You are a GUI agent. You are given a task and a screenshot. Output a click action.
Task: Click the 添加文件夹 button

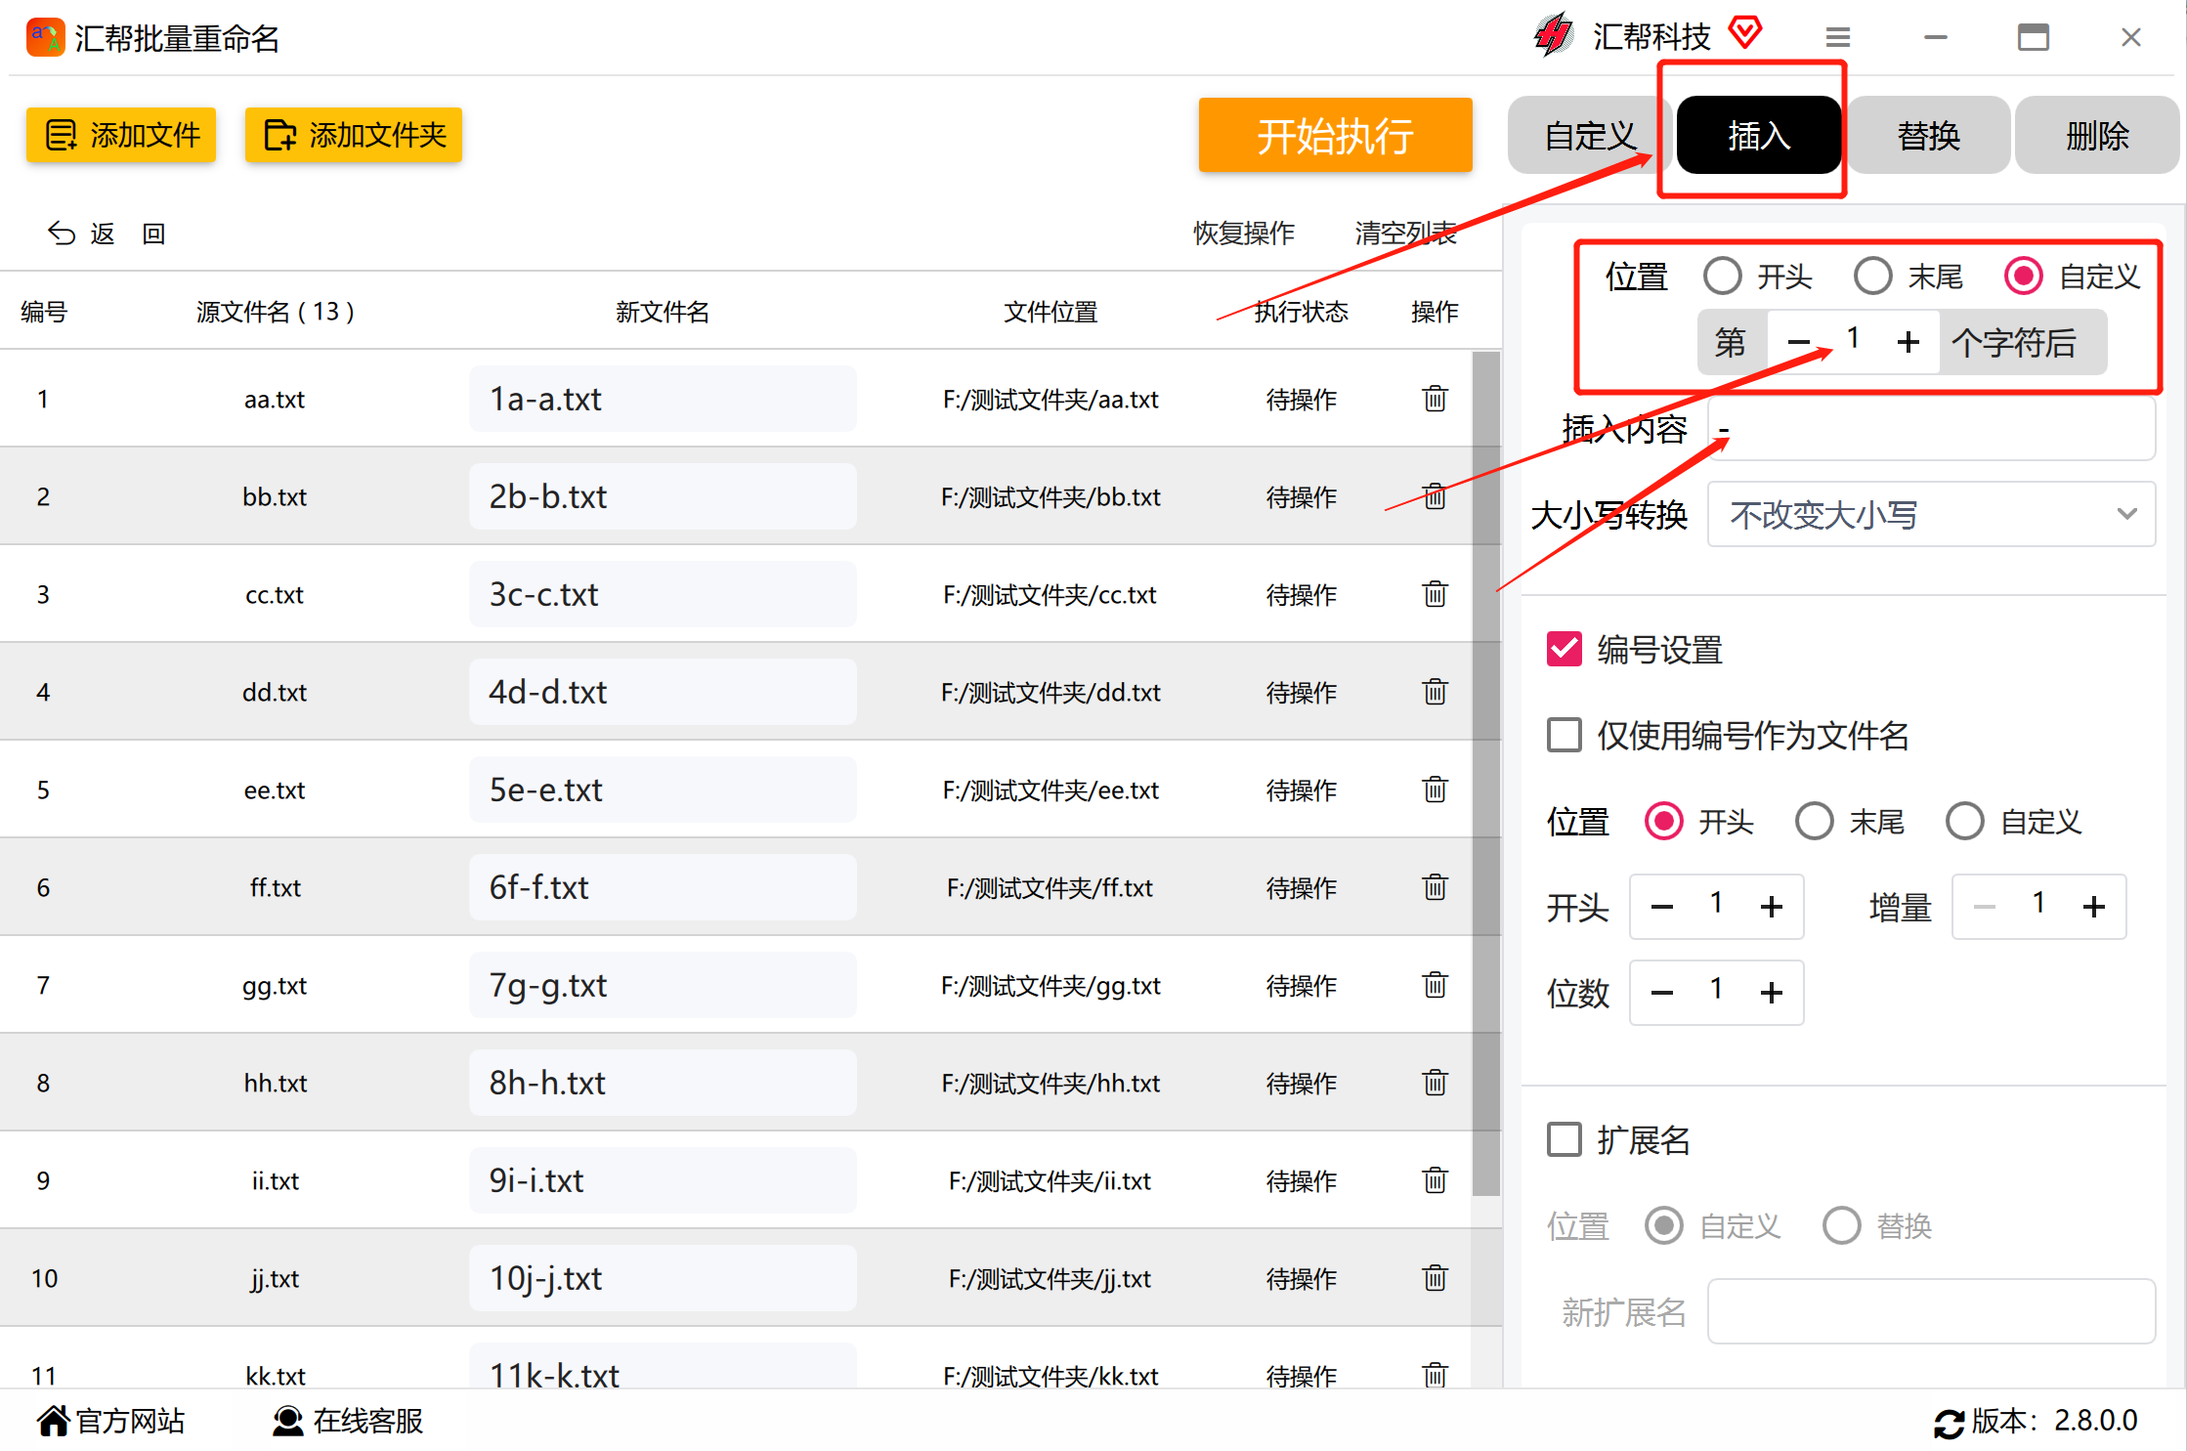[354, 134]
